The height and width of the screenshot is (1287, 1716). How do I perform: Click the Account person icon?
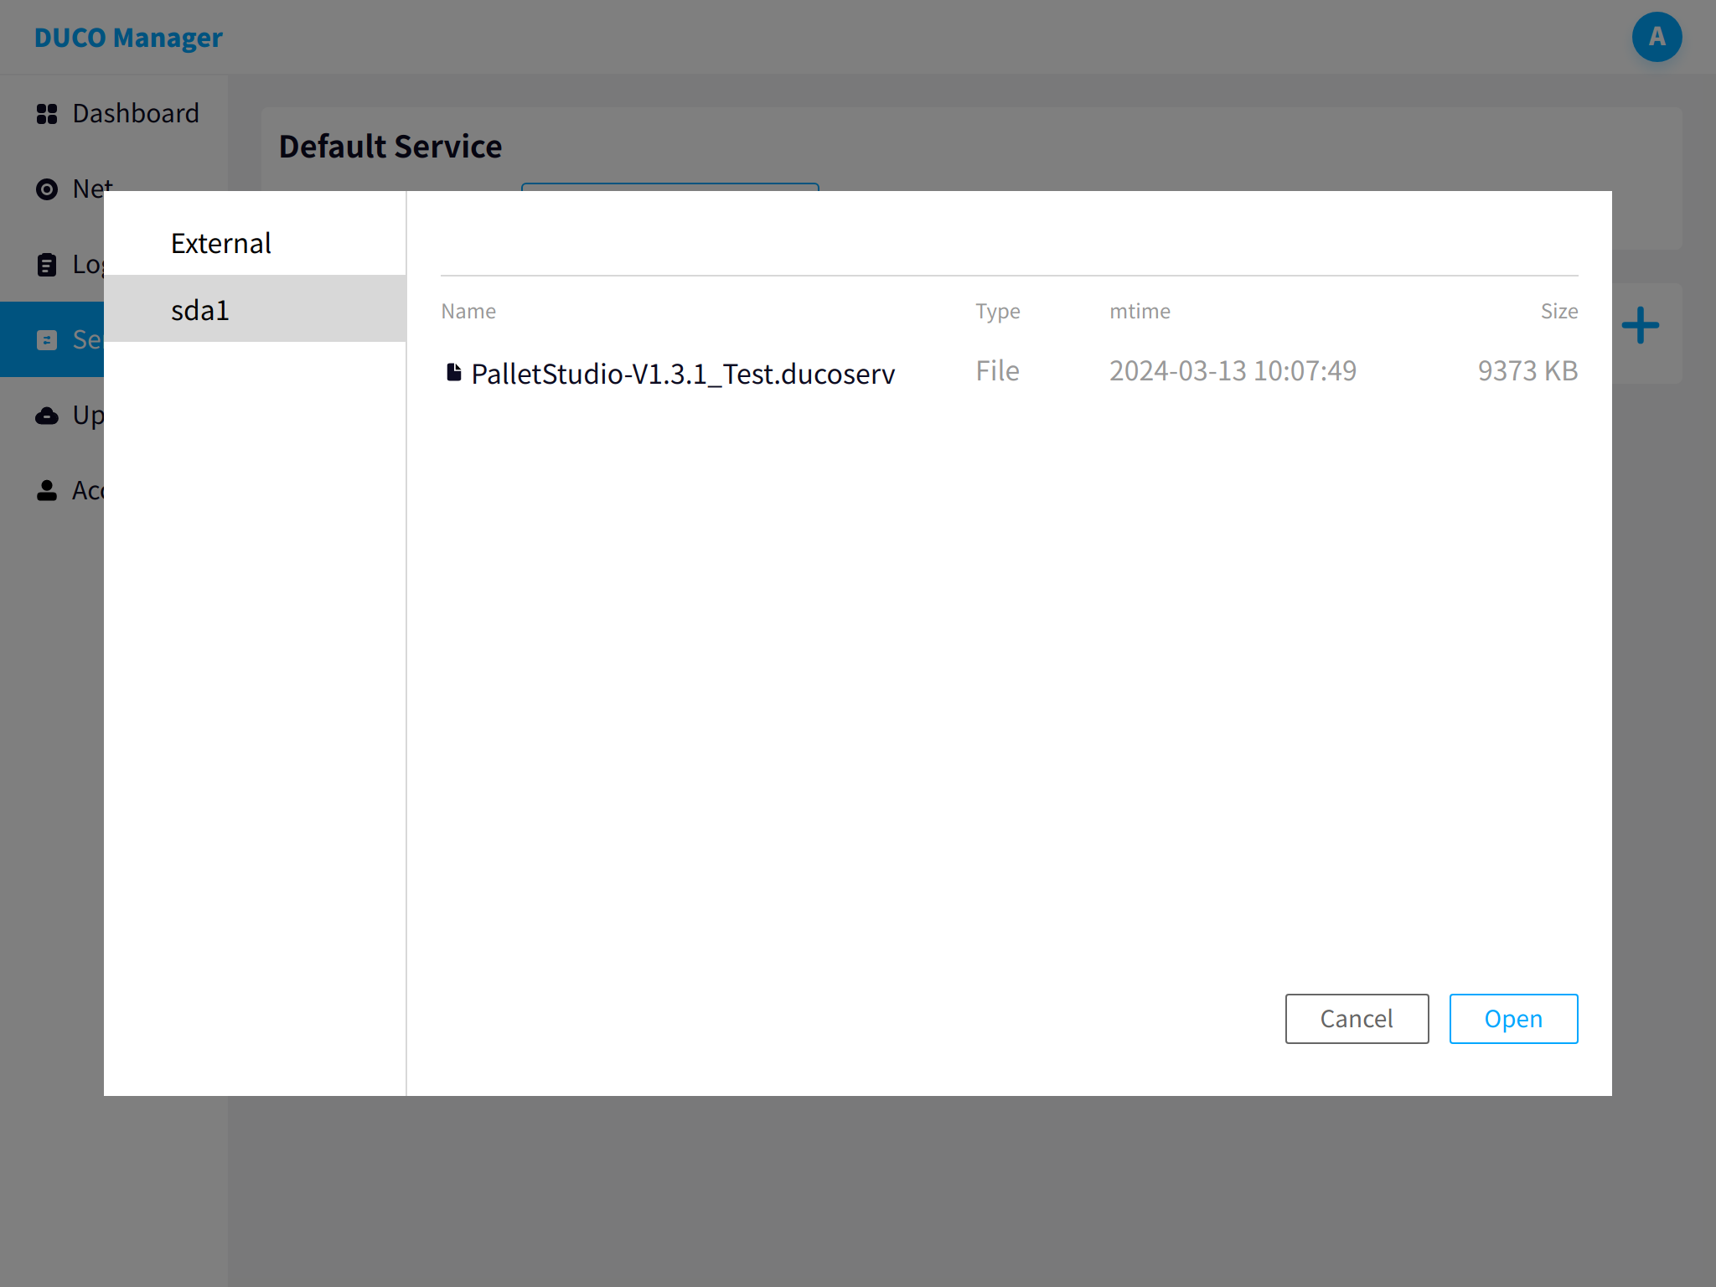click(x=47, y=491)
